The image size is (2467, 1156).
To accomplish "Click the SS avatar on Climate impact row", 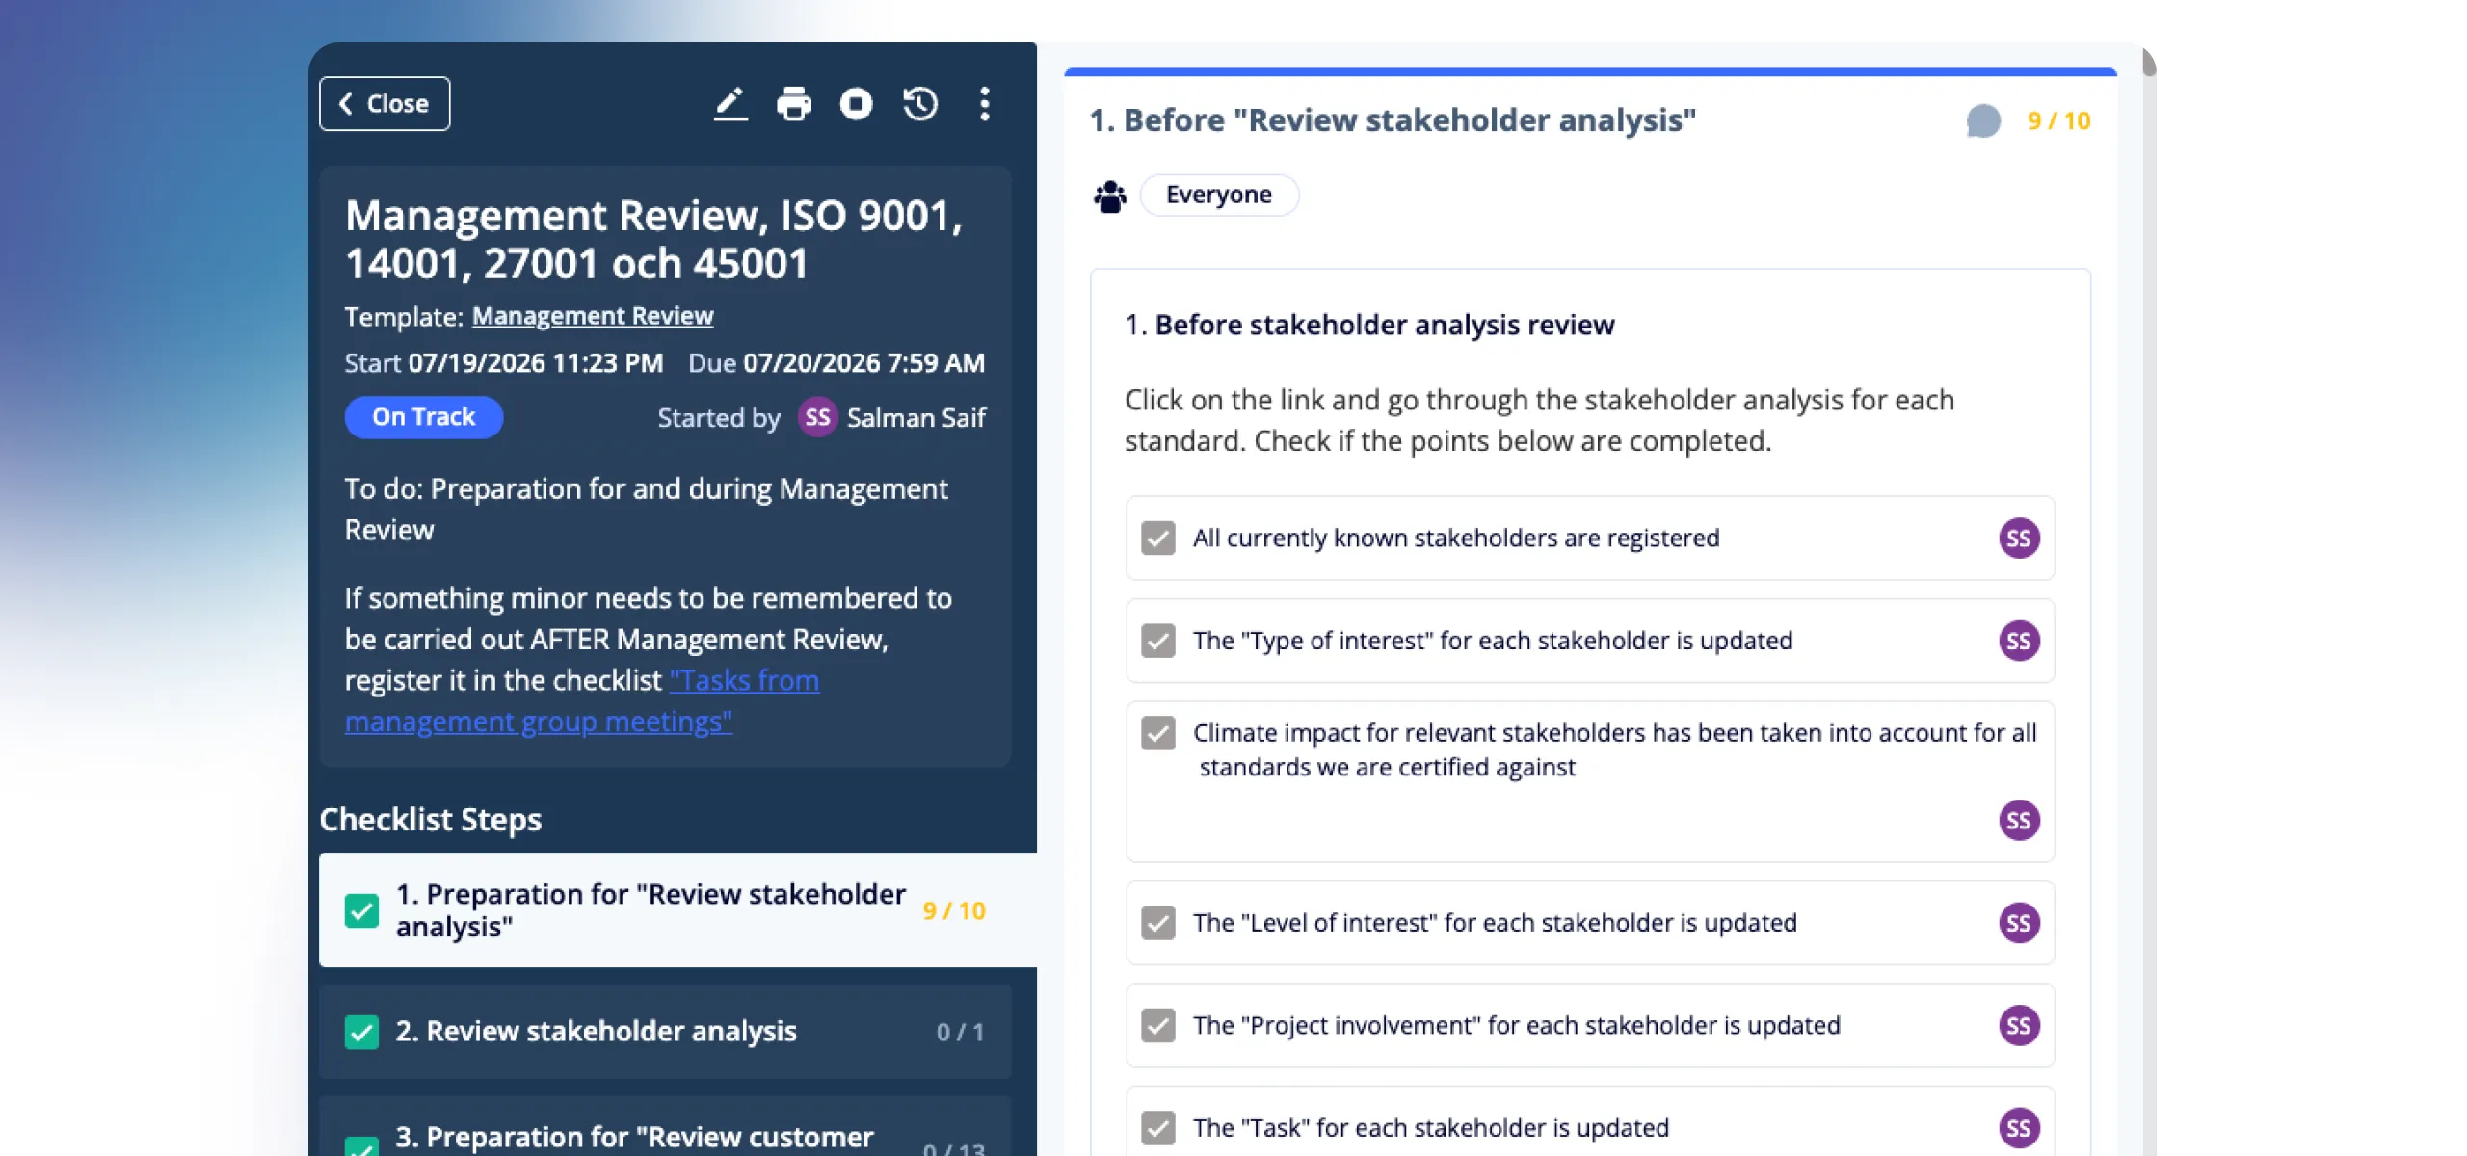I will pos(2019,821).
